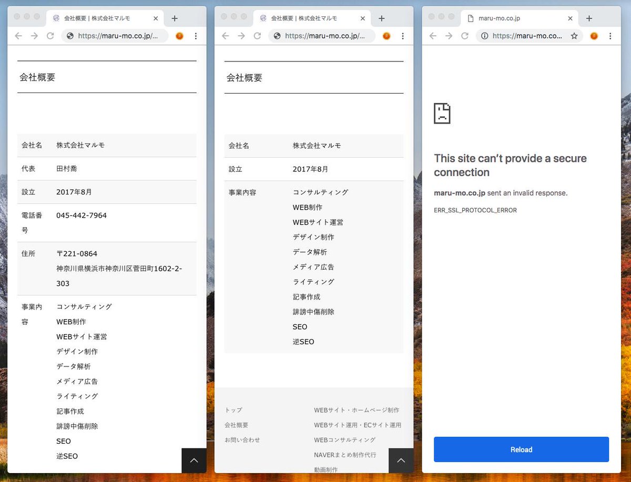Image resolution: width=631 pixels, height=482 pixels.
Task: Click globe site info icon in middle window
Action: click(x=277, y=36)
